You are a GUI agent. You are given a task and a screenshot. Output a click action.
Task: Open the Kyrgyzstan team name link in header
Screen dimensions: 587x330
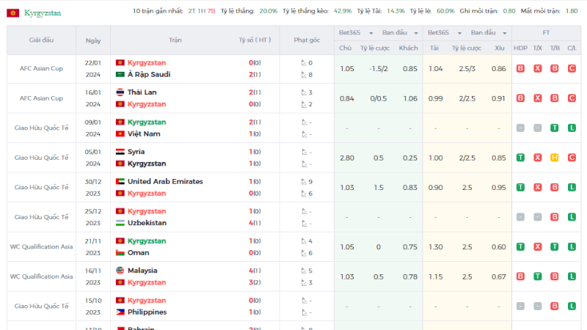[43, 13]
